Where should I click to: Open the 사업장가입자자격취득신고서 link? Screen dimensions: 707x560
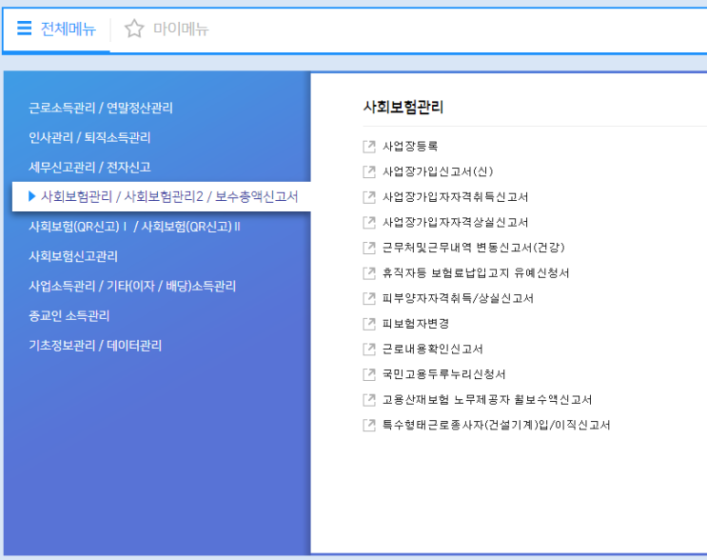click(455, 197)
